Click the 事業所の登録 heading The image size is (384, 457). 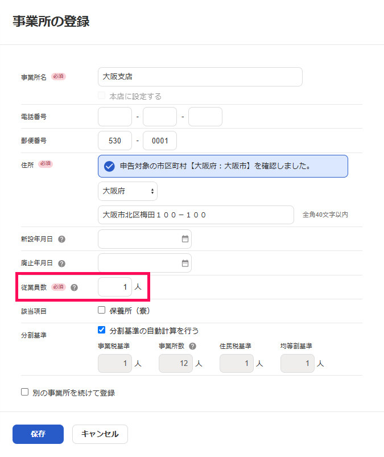click(x=51, y=22)
